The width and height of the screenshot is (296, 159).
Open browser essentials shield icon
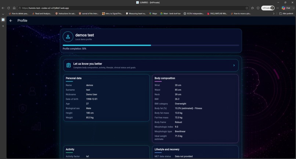click(x=258, y=8)
